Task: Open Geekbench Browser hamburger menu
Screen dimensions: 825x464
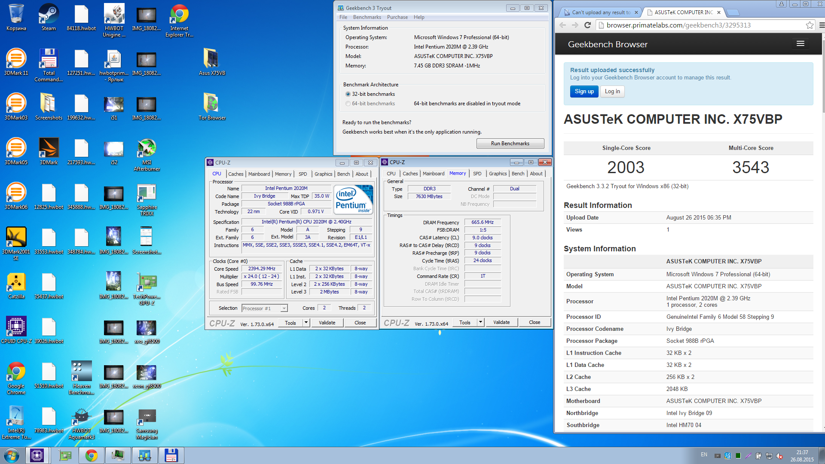Action: coord(800,43)
